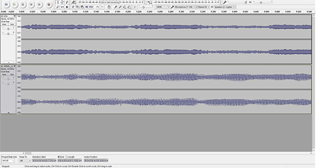The image size is (316, 168).
Task: Click the playback meter speaker icon
Action: (x=149, y=2)
